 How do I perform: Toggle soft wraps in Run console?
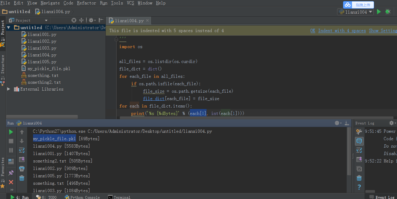[x=22, y=150]
